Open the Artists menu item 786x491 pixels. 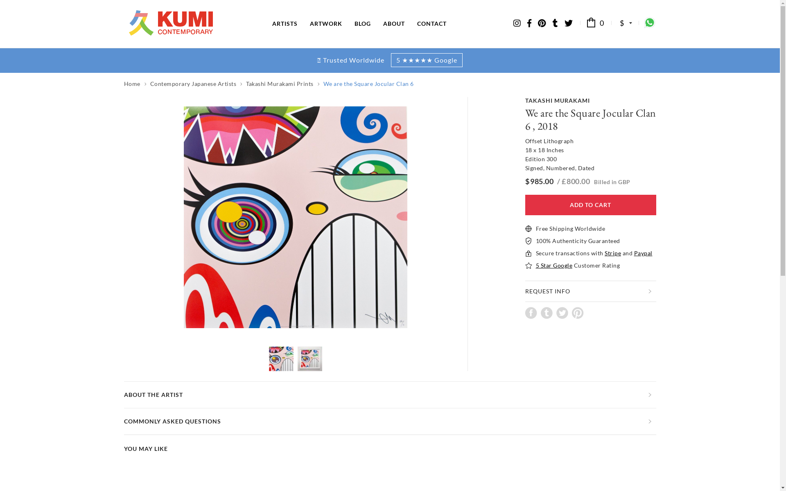tap(285, 24)
